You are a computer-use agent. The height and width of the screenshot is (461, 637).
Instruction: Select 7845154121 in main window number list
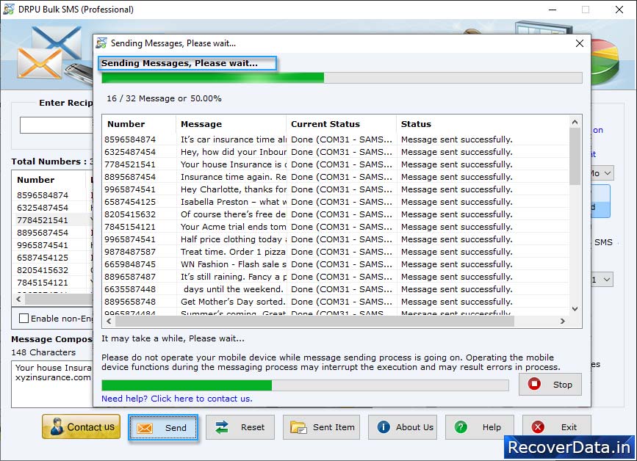[x=43, y=283]
